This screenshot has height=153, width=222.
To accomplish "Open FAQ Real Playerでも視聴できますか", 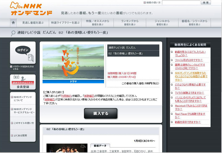I will point(190,116).
